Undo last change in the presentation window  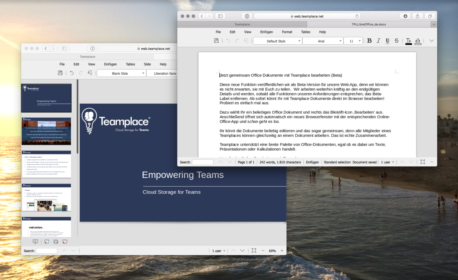[72, 73]
